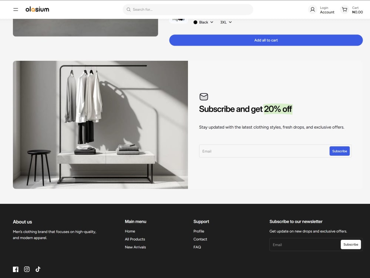Open the TikTok icon link
The height and width of the screenshot is (278, 370).
point(38,269)
